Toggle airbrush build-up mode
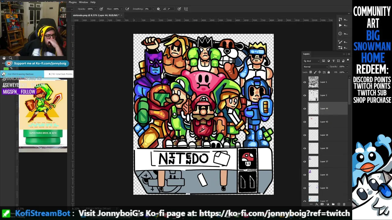The height and width of the screenshot is (220, 392). [127, 9]
